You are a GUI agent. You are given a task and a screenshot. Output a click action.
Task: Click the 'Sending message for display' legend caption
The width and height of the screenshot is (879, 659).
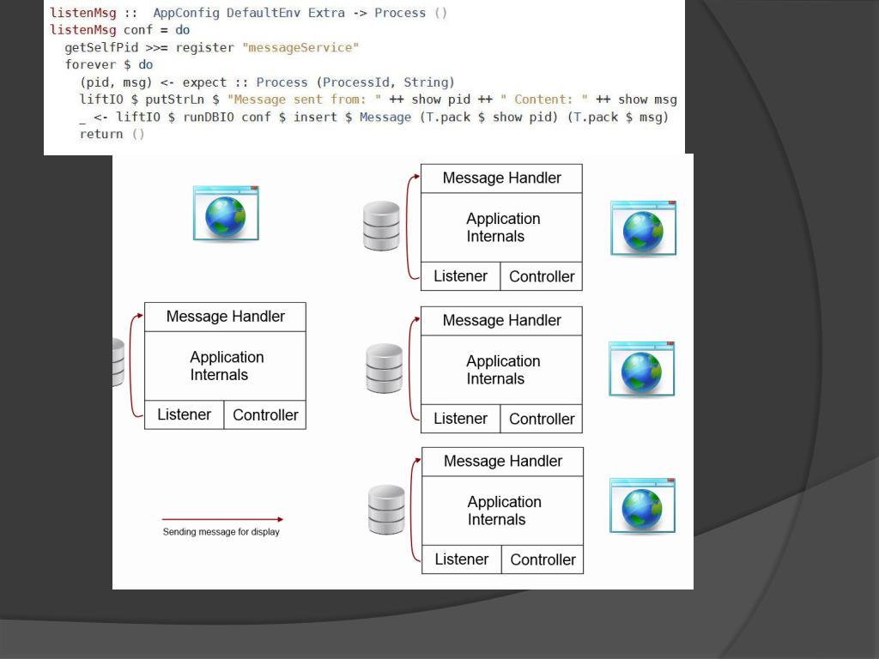(x=221, y=532)
